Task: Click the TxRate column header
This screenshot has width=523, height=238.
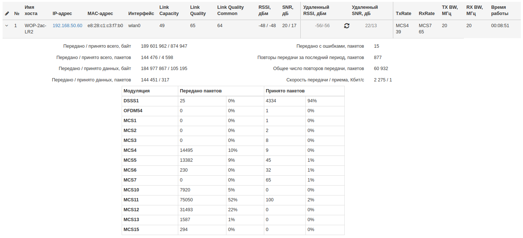Action: coord(403,14)
